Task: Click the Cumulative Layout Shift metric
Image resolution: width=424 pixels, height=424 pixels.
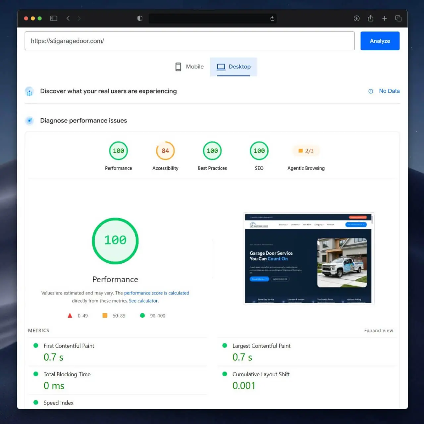Action: tap(261, 374)
